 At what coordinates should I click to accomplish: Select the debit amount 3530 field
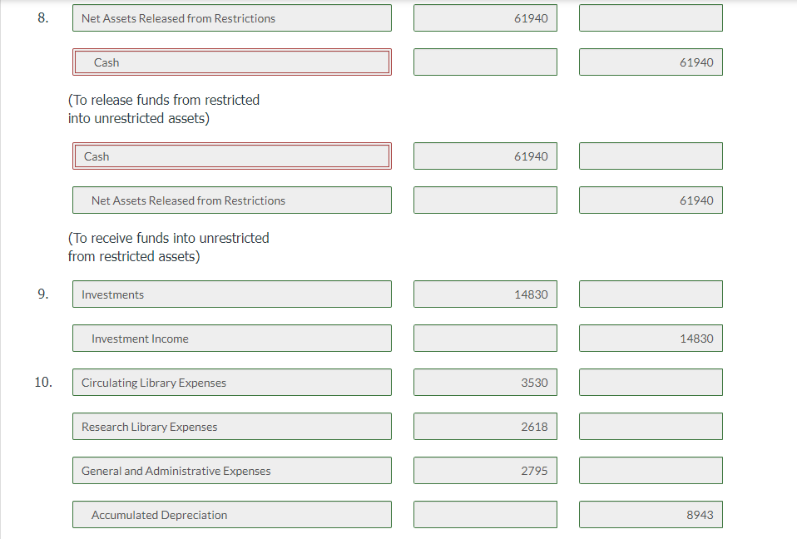coord(485,383)
